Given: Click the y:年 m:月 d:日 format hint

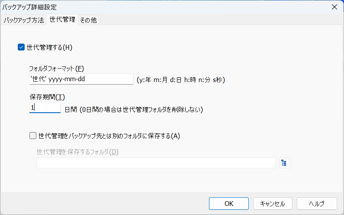Looking at the screenshot, I should [180, 79].
